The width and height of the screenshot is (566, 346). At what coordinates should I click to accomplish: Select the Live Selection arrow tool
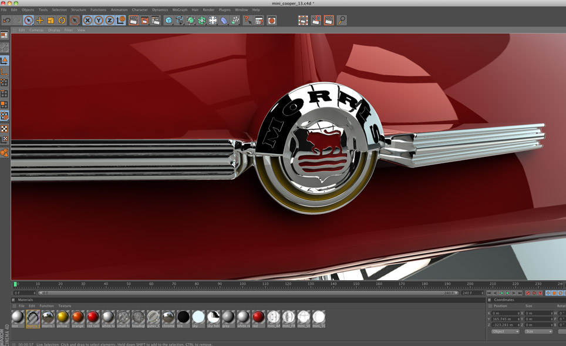(28, 21)
